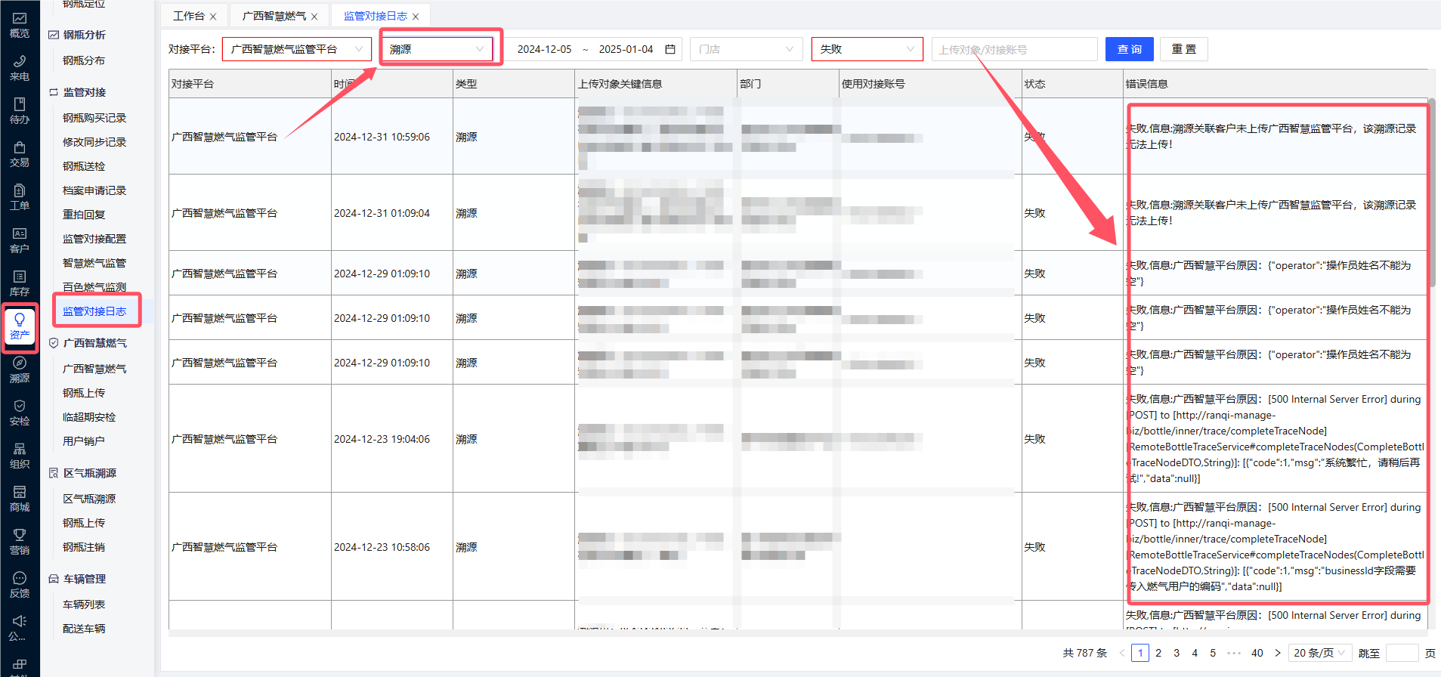Screen dimensions: 1441x677
Task: Expand the 对接平台 platform dropdown
Action: click(x=297, y=49)
